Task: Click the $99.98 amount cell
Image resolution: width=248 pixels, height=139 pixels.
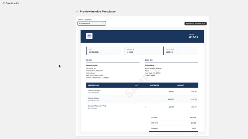Action: [194, 91]
